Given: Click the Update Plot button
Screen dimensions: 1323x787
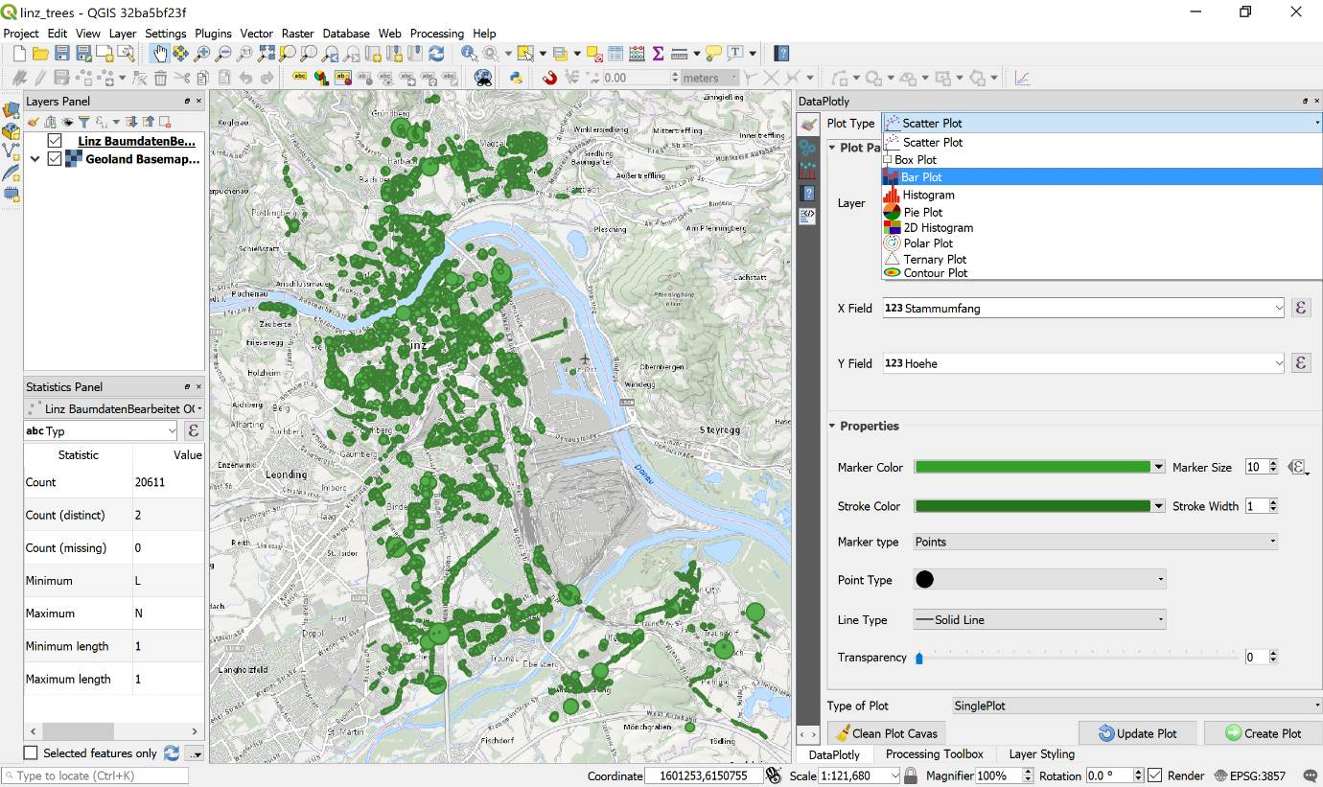Looking at the screenshot, I should point(1137,732).
